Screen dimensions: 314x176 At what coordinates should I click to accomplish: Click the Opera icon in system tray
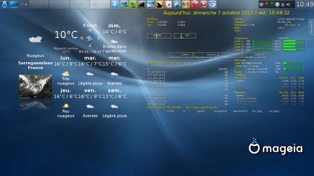[267, 4]
